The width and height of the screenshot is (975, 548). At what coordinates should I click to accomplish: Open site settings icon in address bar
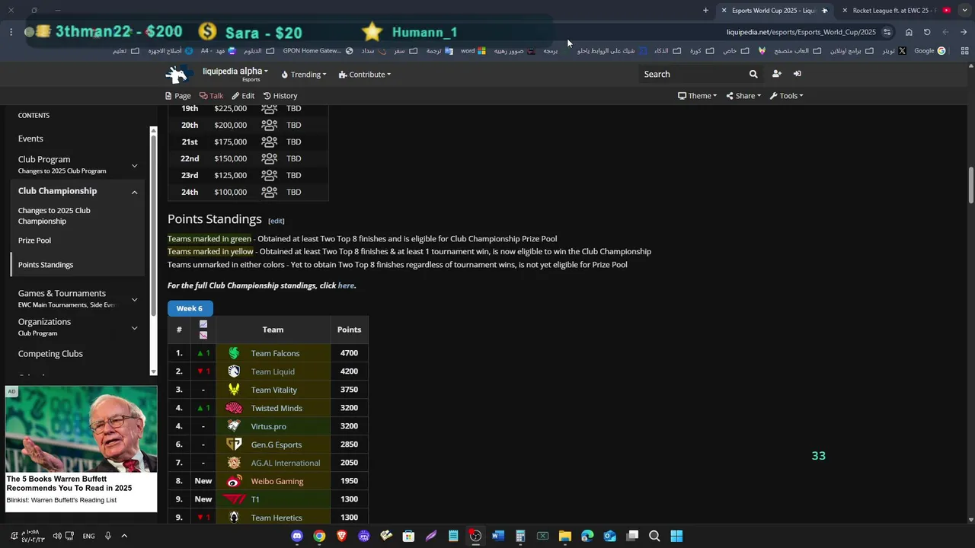887,32
